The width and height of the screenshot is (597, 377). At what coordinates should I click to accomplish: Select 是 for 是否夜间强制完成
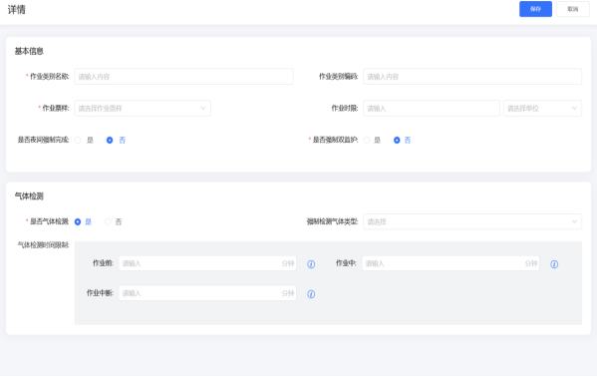pos(78,141)
